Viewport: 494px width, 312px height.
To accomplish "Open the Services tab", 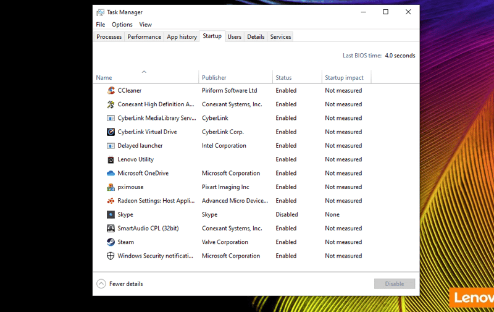I will (280, 37).
